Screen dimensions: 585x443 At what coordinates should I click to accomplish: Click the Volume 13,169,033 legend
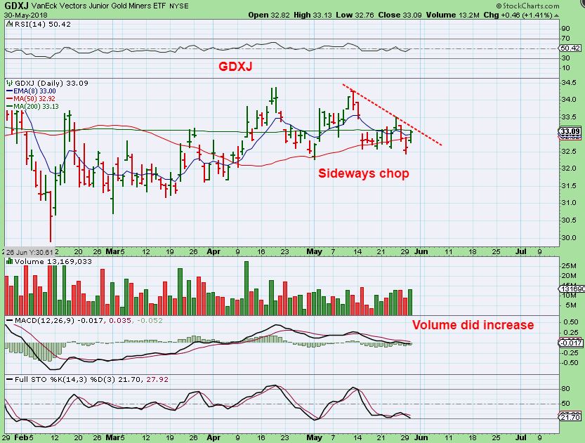tap(53, 261)
